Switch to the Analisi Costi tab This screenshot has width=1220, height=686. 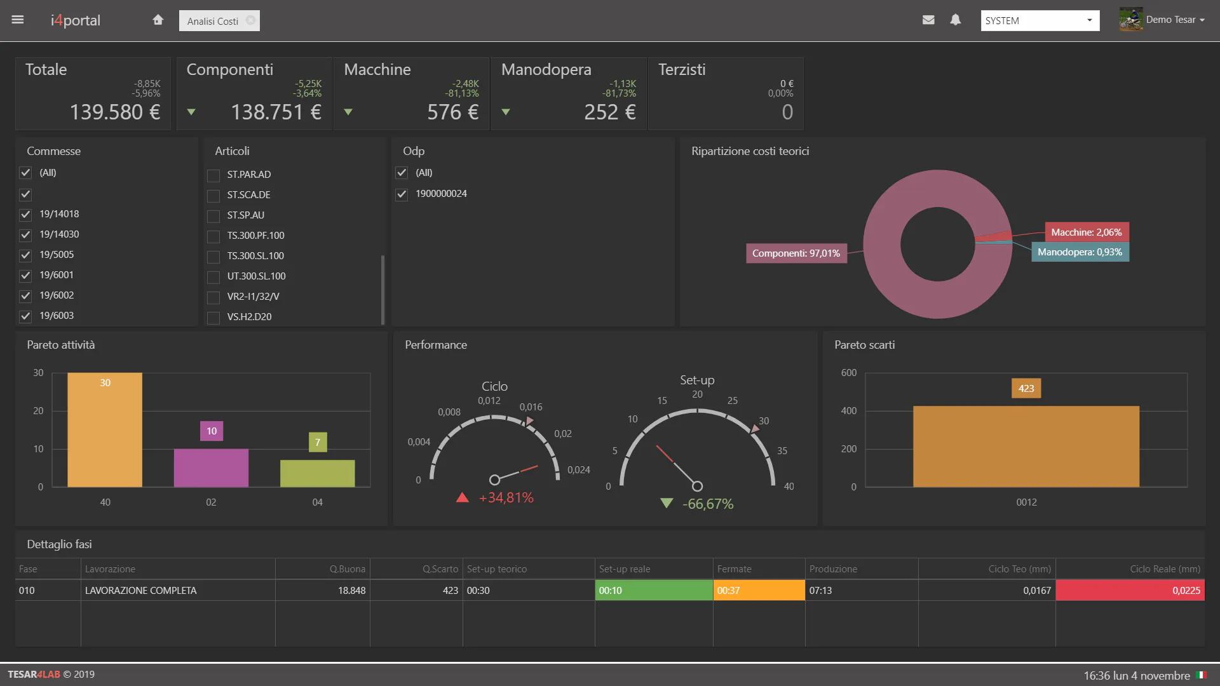click(x=212, y=21)
